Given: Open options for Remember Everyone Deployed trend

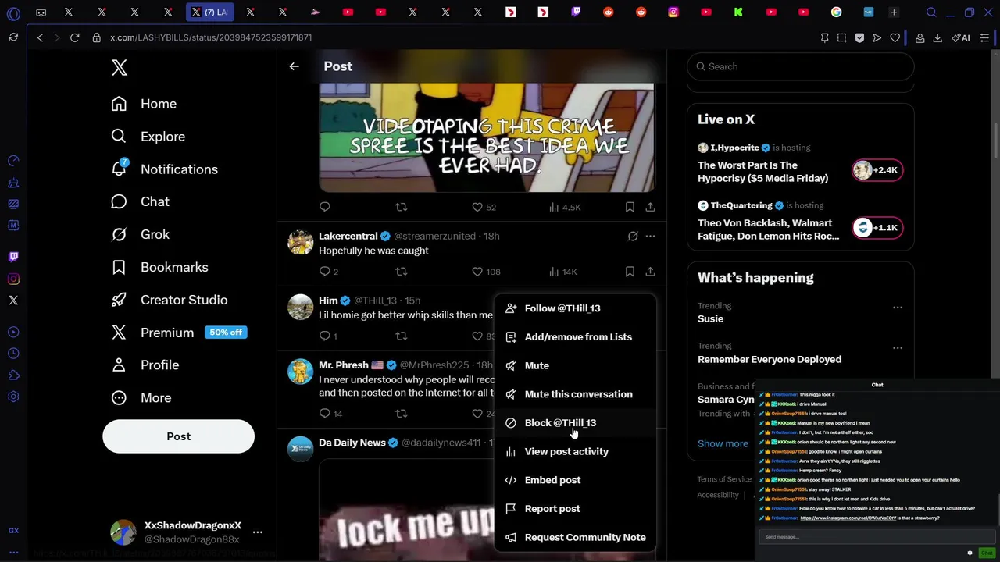Looking at the screenshot, I should (898, 348).
